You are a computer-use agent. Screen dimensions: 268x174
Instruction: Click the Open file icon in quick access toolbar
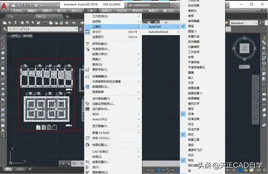[19, 5]
